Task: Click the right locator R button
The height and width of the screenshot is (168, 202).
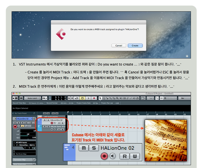Action: coord(50,99)
